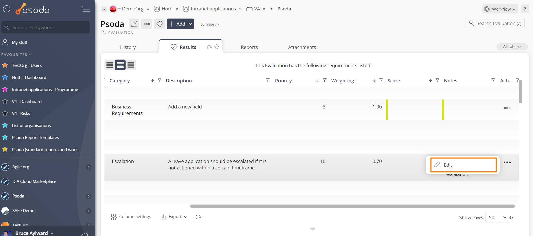Sort by the Score column arrow
533x236 pixels.
pos(430,80)
